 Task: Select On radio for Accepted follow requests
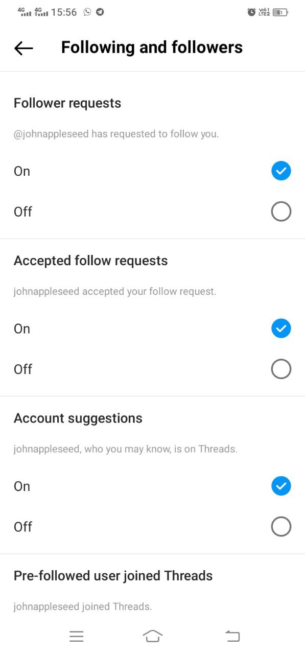pyautogui.click(x=281, y=329)
